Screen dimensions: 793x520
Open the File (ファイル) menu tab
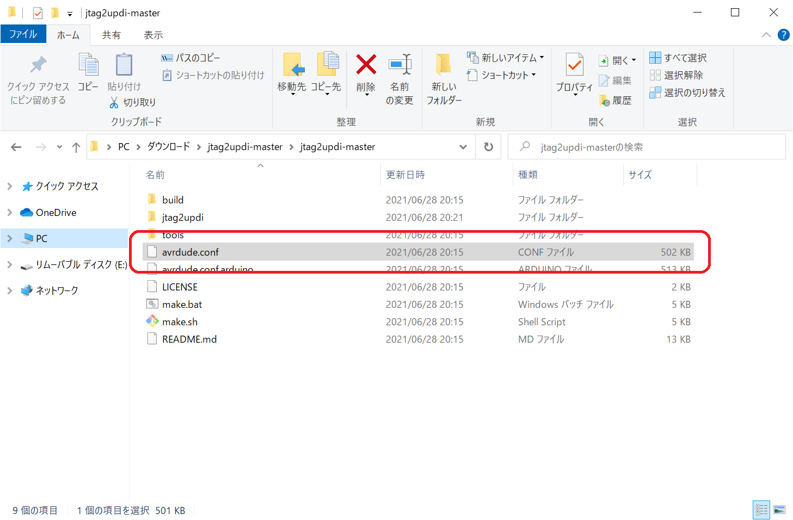pyautogui.click(x=23, y=34)
